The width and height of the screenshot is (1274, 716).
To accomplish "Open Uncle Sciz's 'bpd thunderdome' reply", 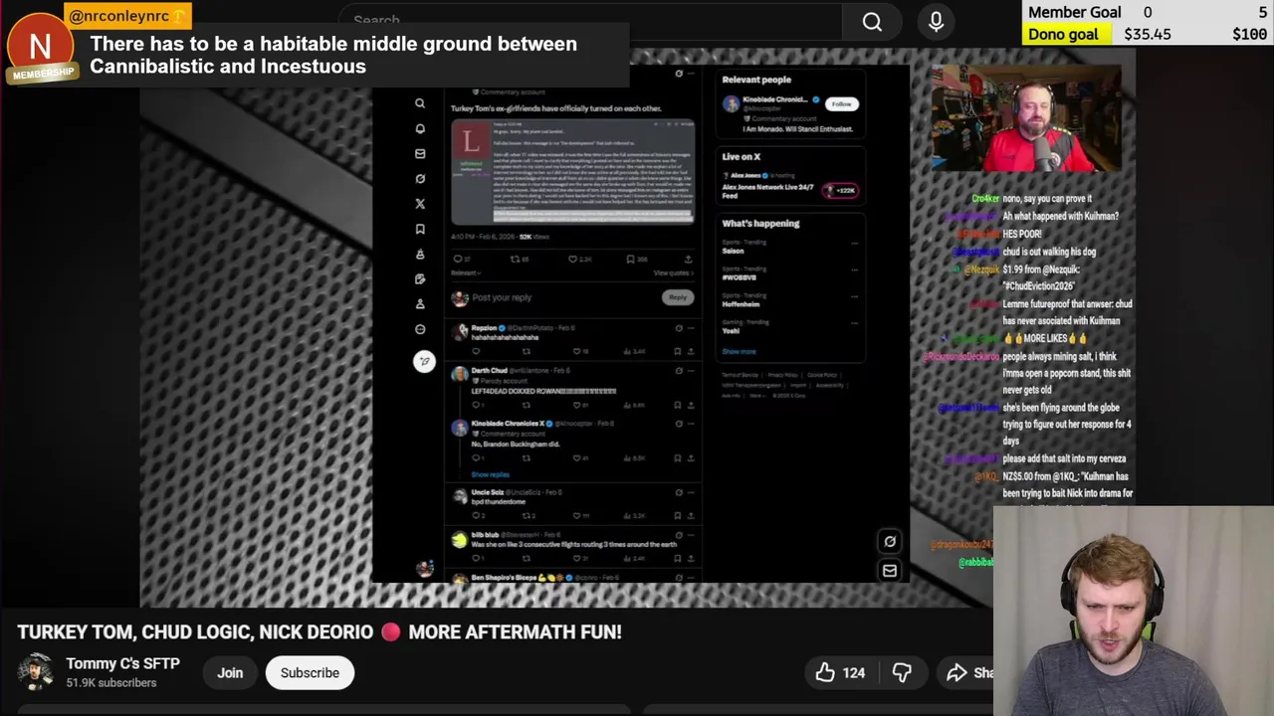I will tap(498, 501).
